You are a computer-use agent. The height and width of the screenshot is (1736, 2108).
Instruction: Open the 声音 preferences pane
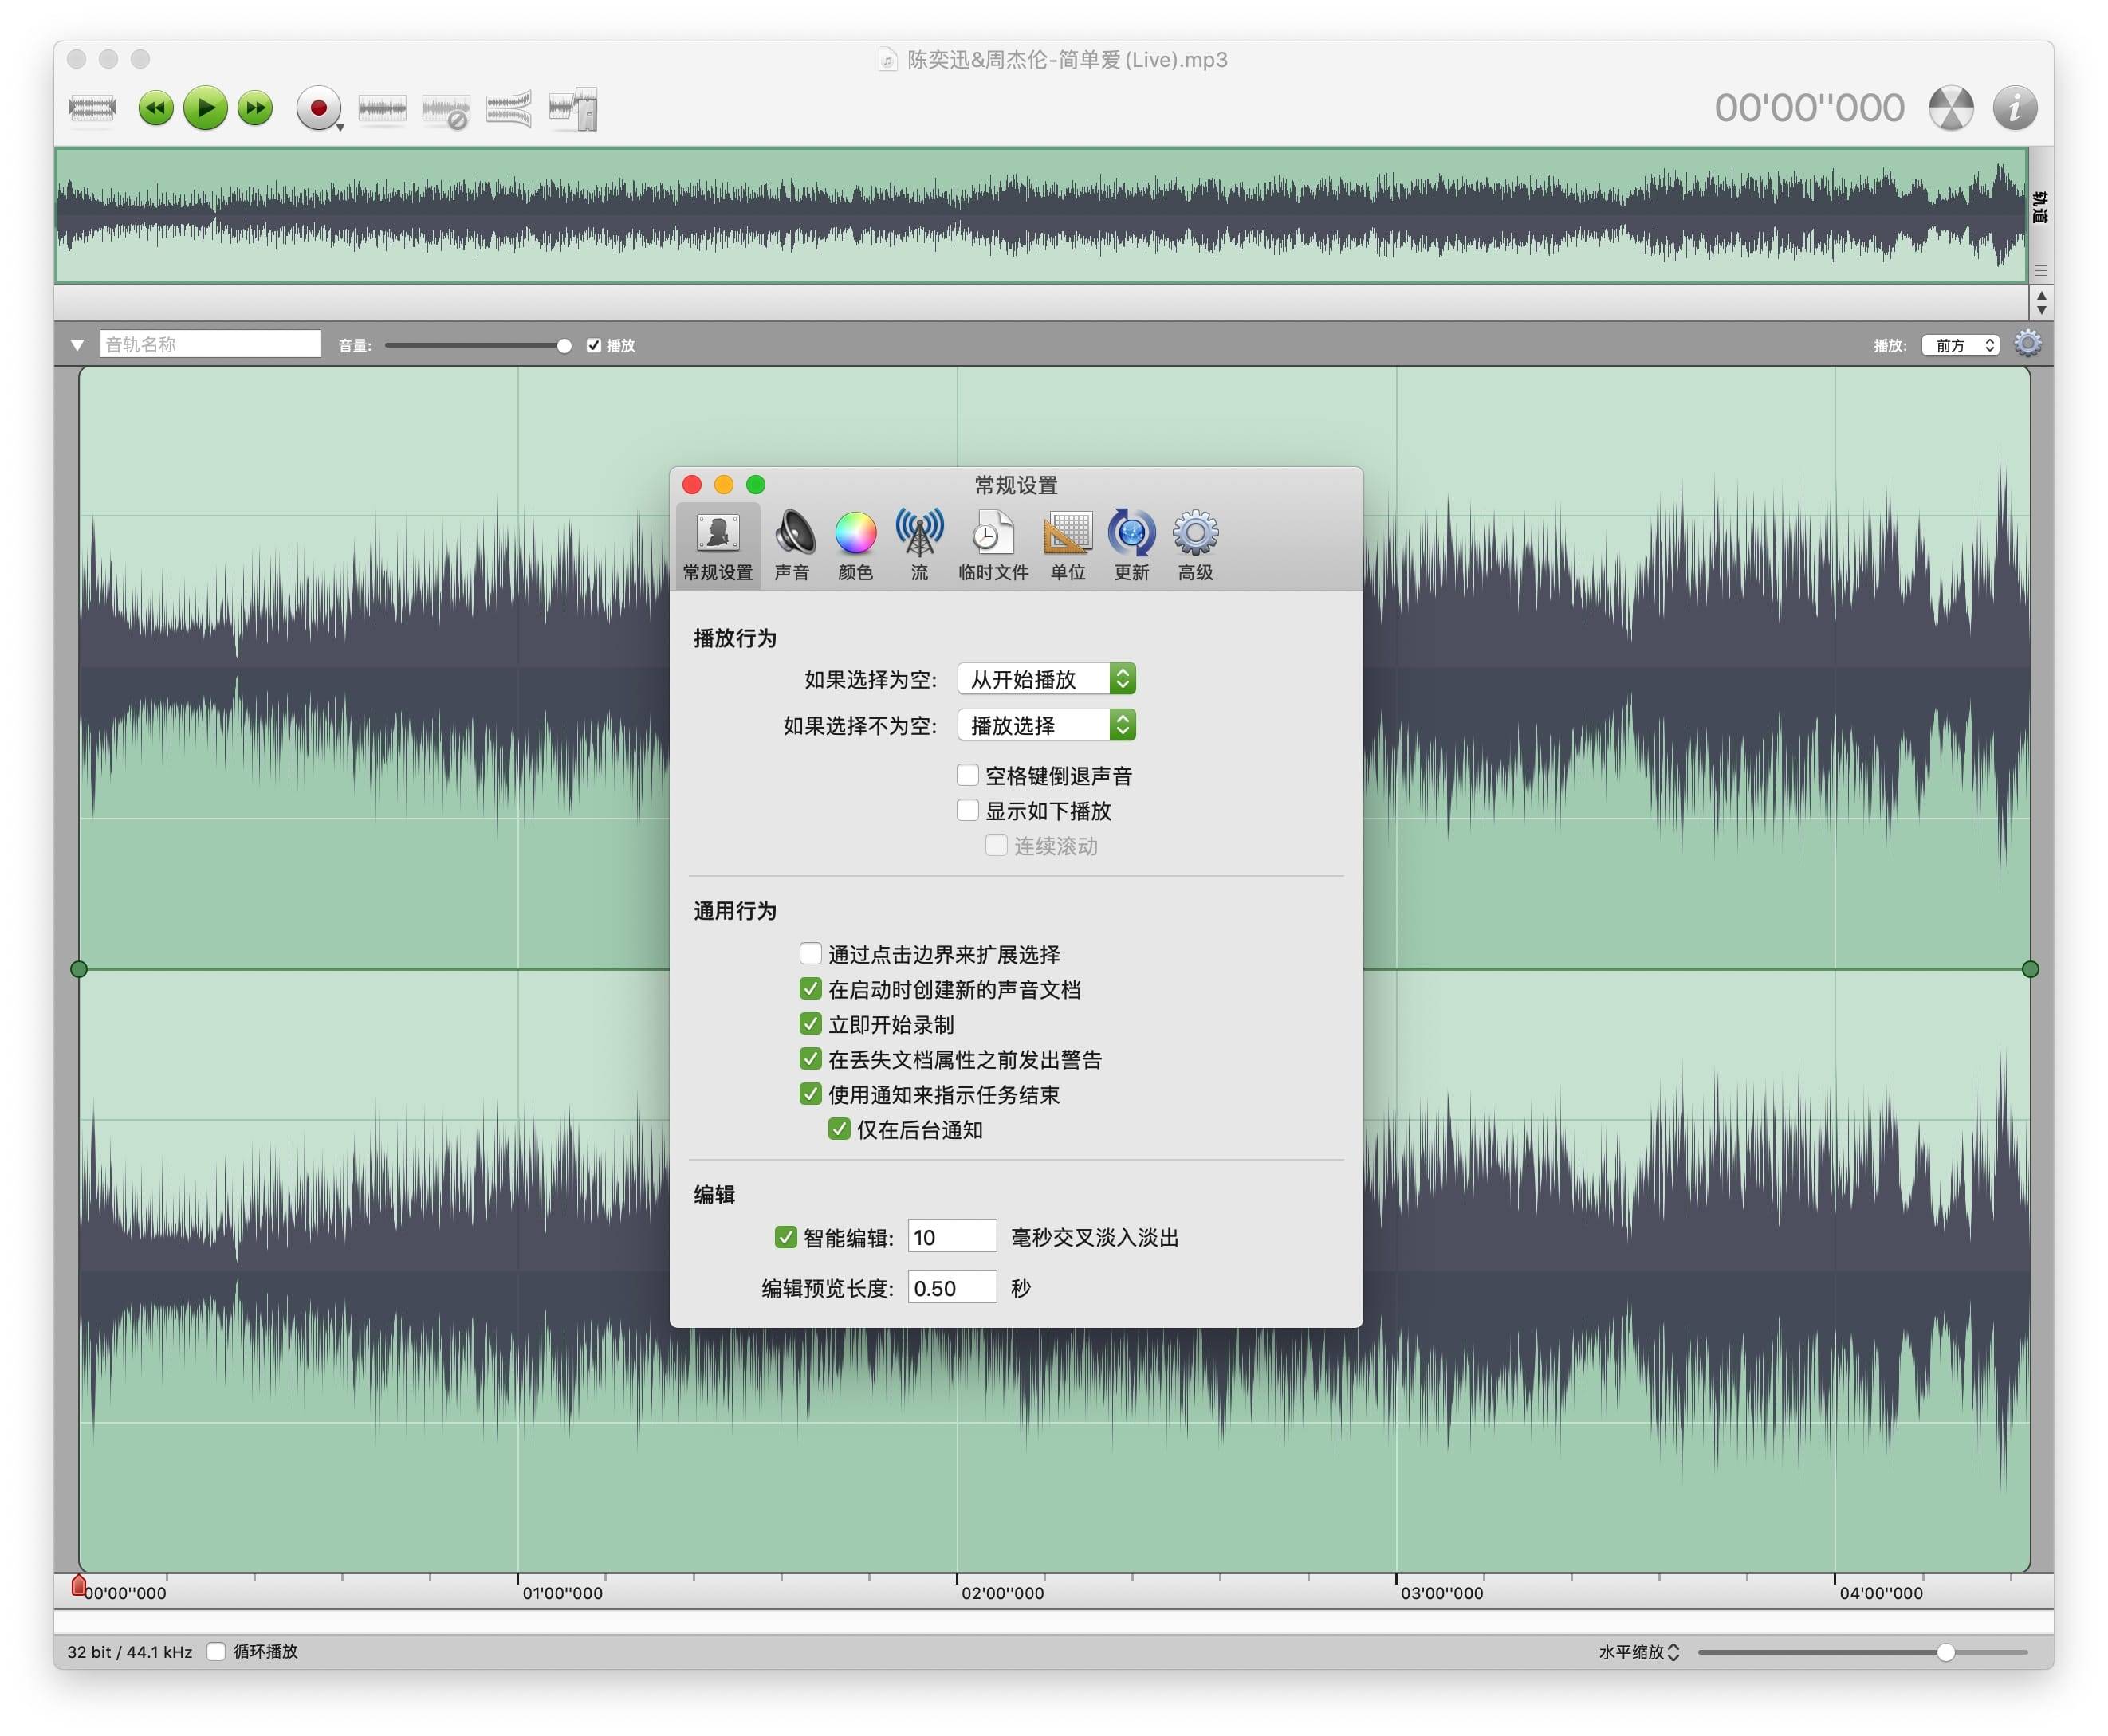(x=793, y=545)
